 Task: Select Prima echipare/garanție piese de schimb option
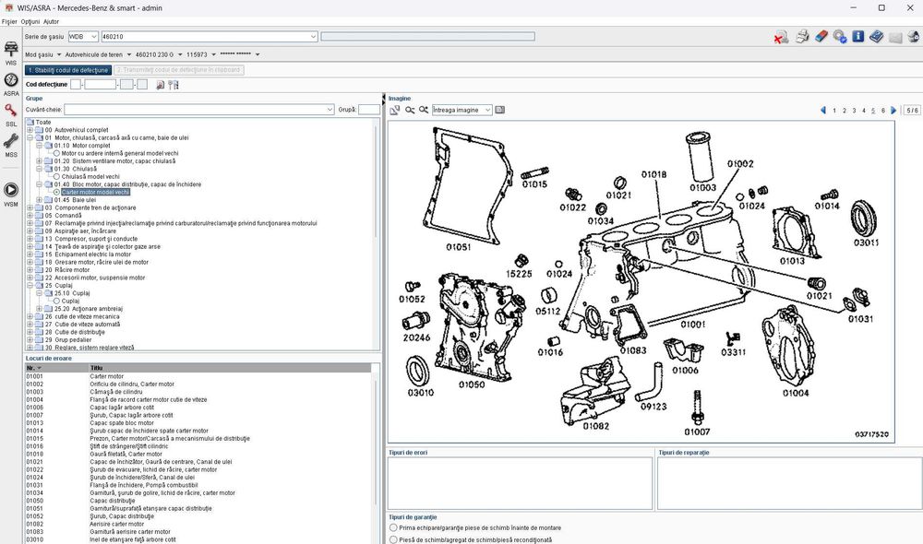coord(393,528)
